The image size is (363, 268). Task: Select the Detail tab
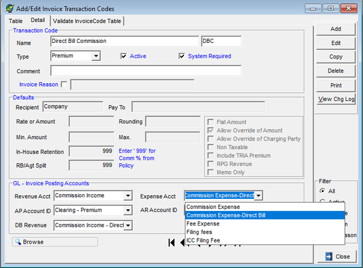(x=38, y=20)
